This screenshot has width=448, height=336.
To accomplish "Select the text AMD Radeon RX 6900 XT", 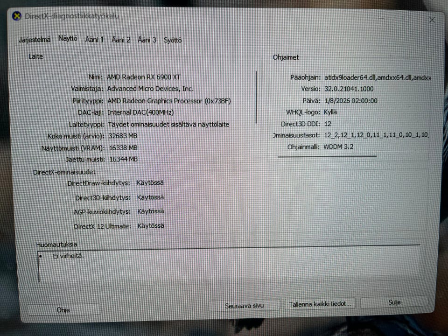I will [143, 77].
